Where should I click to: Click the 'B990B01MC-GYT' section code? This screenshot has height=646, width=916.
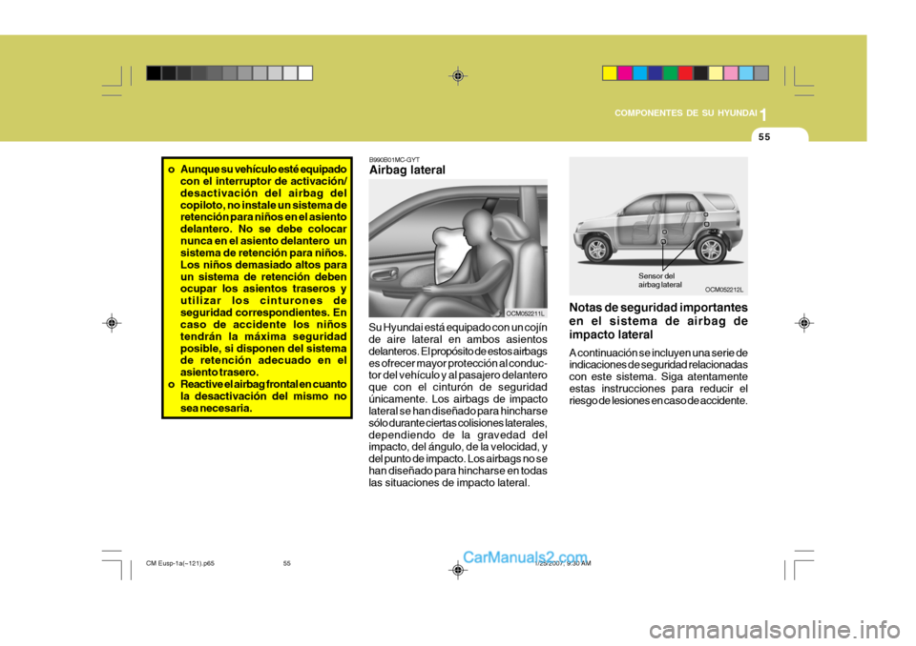click(x=394, y=159)
